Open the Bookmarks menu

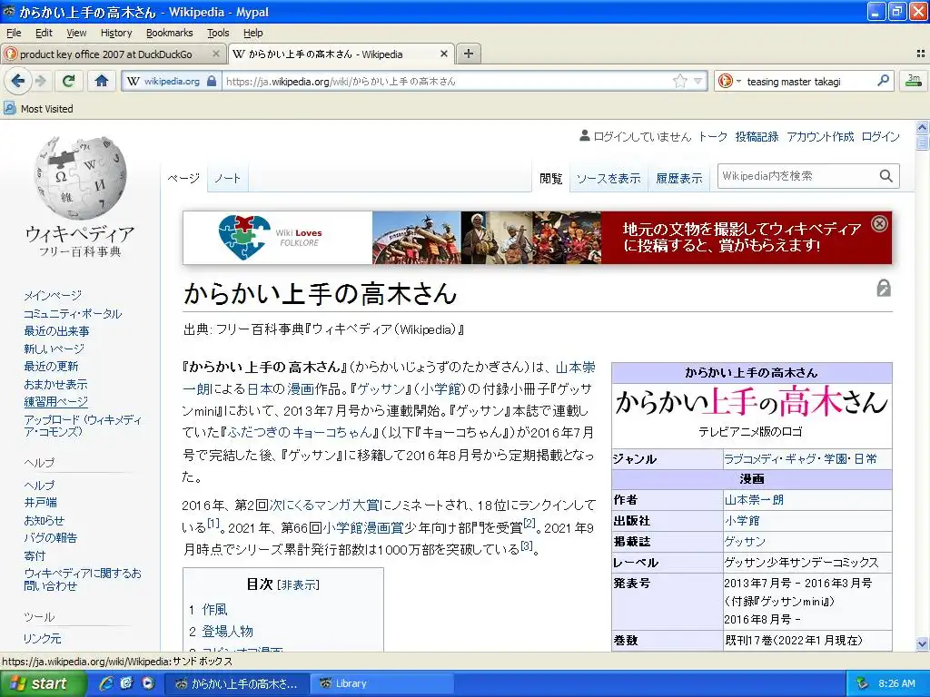pyautogui.click(x=169, y=33)
